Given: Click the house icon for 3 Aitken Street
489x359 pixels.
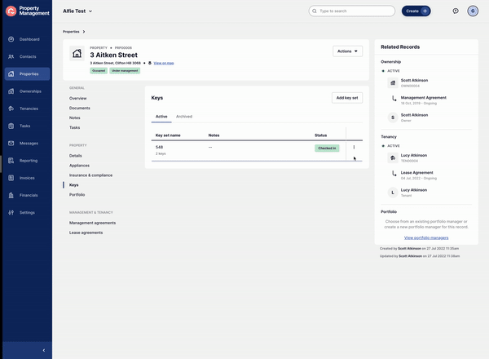Looking at the screenshot, I should click(x=77, y=53).
